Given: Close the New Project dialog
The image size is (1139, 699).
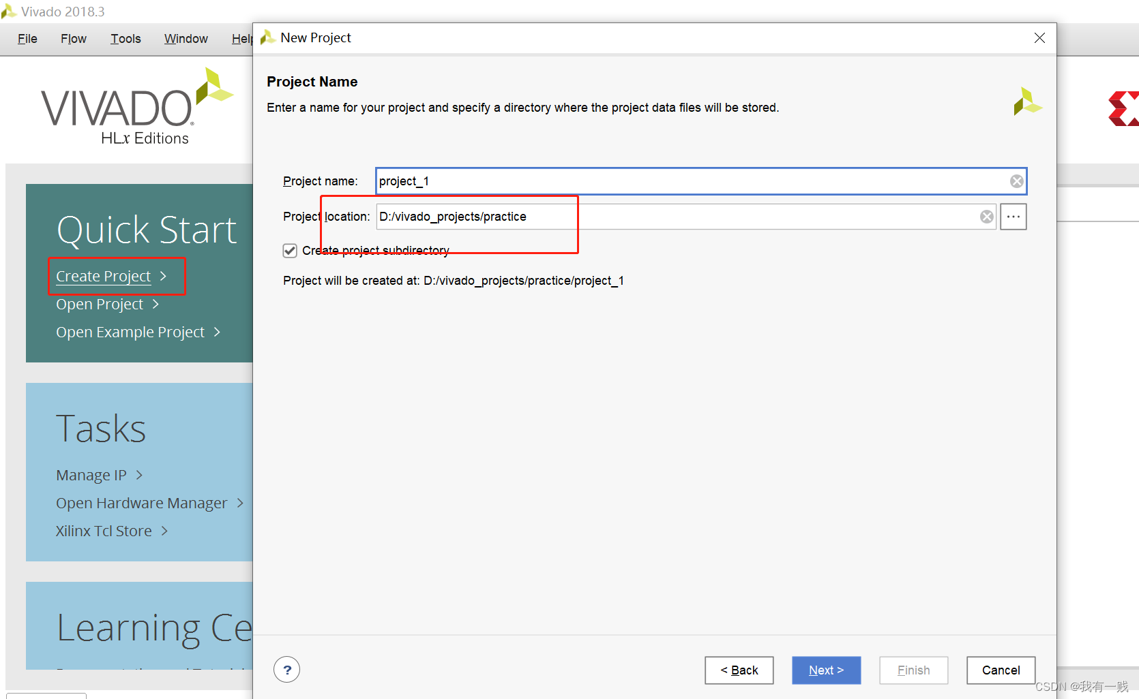Looking at the screenshot, I should [x=1039, y=38].
